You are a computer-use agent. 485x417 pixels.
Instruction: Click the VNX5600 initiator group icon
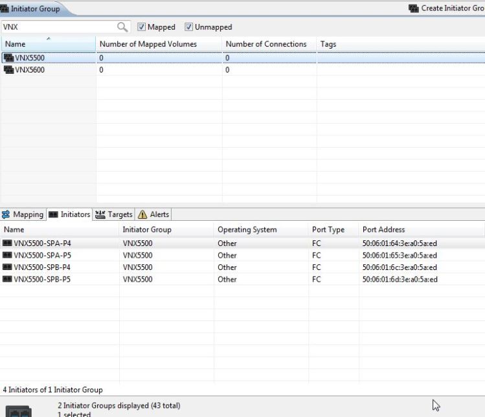pos(8,70)
